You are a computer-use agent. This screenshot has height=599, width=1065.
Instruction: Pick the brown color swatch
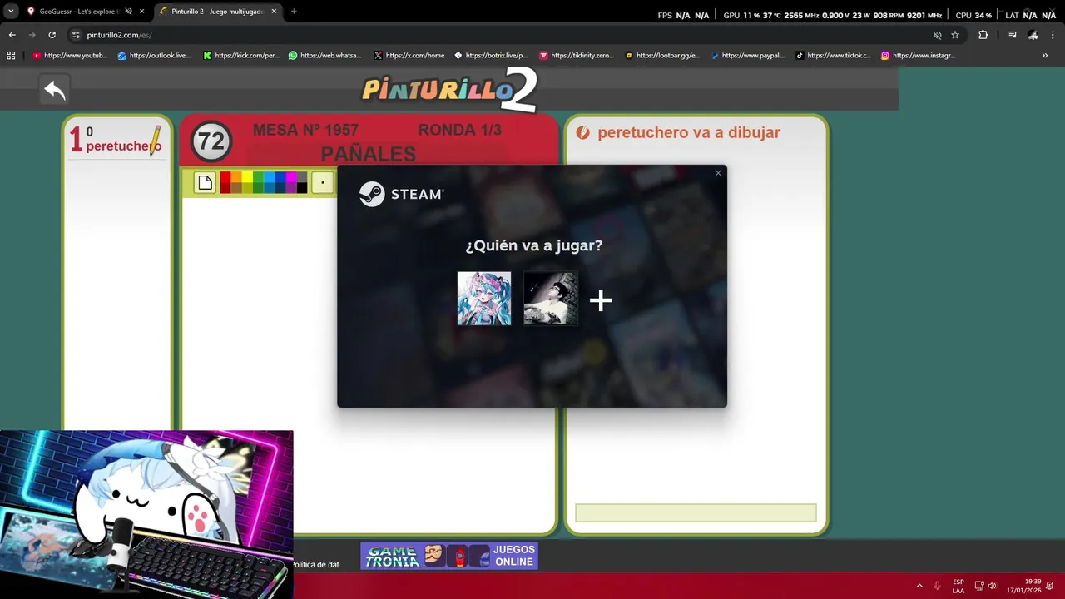236,188
